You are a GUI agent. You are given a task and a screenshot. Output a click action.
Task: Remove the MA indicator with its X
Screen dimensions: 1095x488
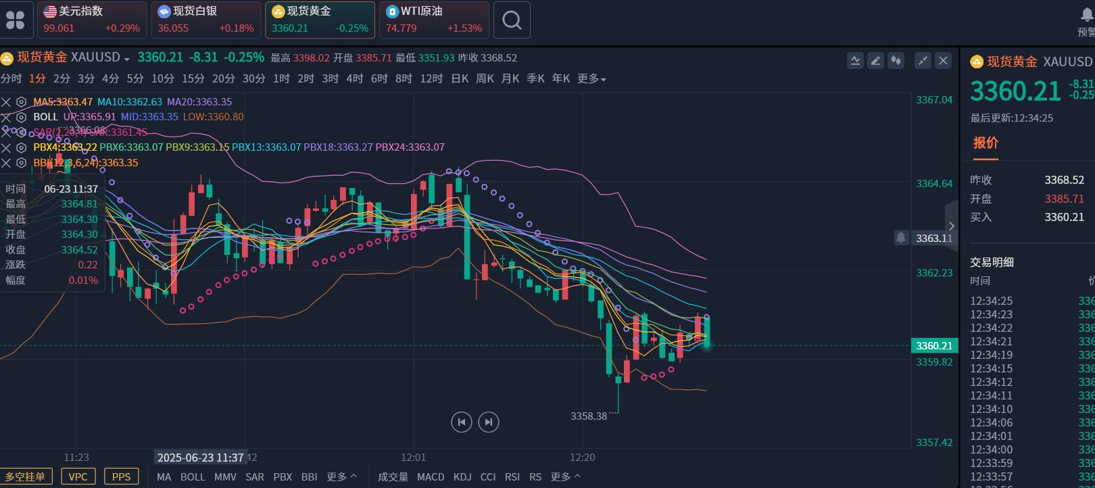[x=6, y=102]
